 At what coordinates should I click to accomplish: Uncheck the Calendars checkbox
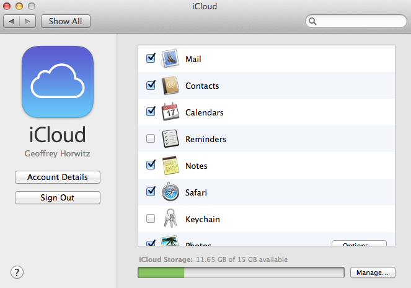151,112
